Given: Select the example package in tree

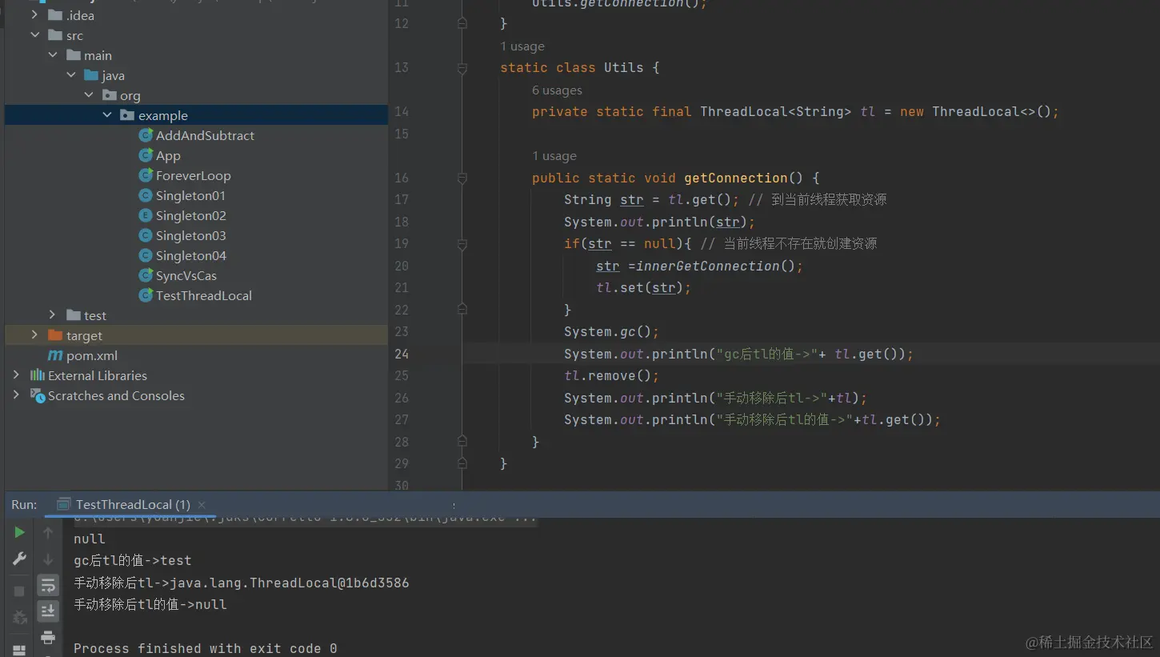Looking at the screenshot, I should pyautogui.click(x=196, y=115).
